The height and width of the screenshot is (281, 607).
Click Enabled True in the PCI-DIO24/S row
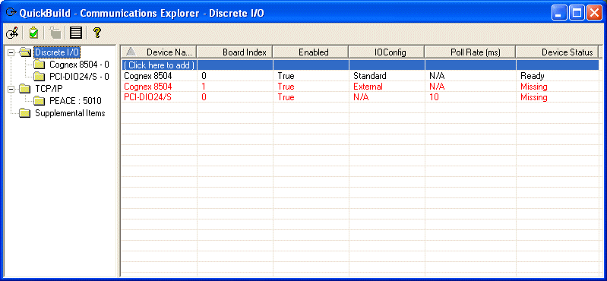[x=286, y=97]
